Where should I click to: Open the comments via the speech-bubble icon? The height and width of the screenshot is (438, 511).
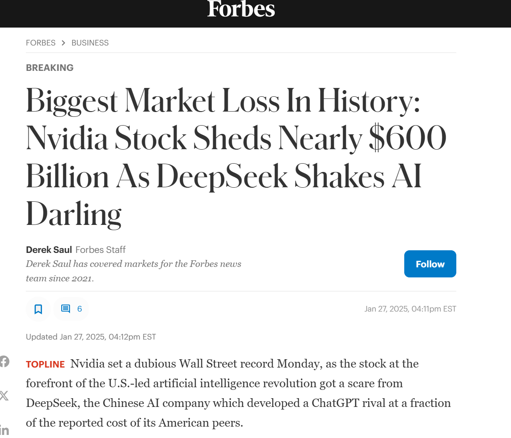pyautogui.click(x=66, y=309)
